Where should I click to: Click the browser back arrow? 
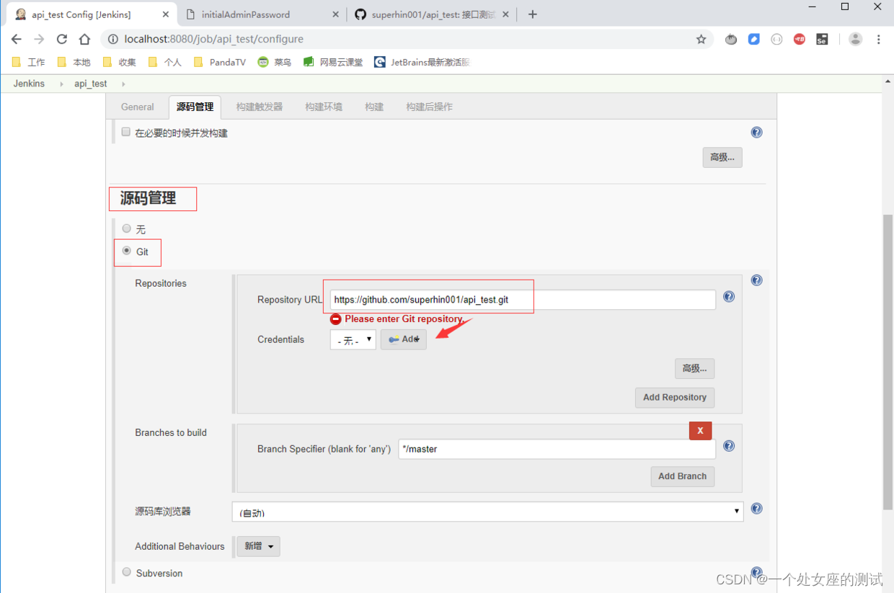point(16,40)
